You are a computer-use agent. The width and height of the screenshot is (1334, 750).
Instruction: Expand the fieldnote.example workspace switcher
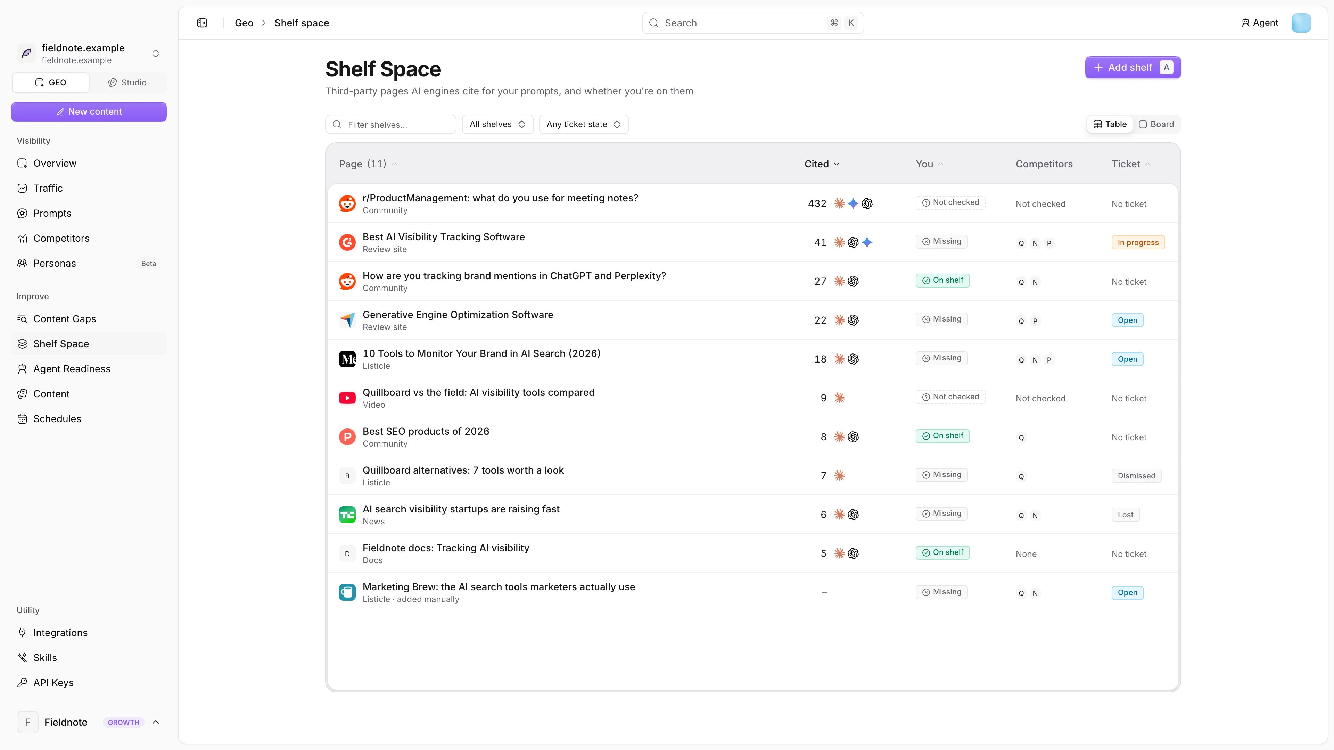coord(89,54)
